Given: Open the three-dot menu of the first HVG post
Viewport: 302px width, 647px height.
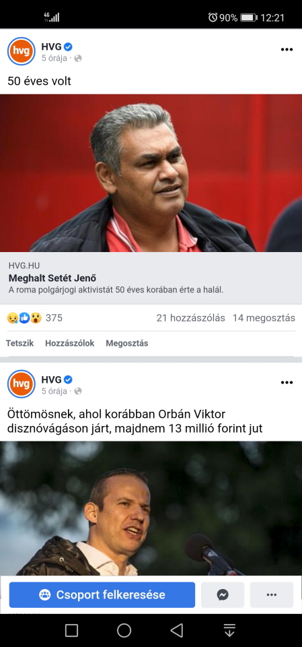Looking at the screenshot, I should [287, 49].
